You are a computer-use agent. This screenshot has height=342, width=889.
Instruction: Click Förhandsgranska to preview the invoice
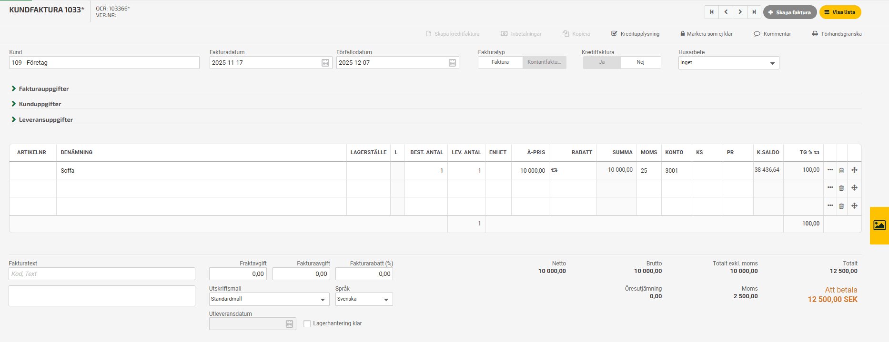click(x=837, y=34)
